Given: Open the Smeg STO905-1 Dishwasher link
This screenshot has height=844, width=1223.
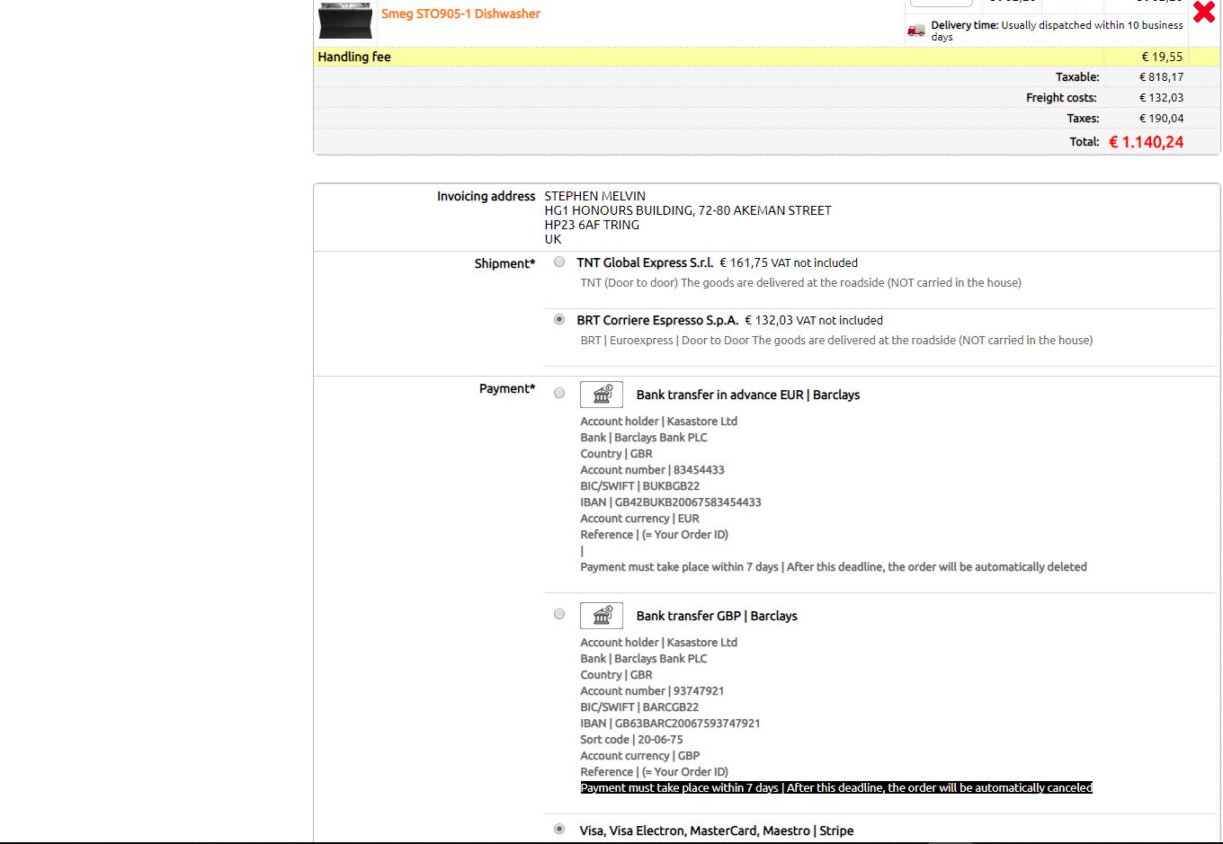Looking at the screenshot, I should coord(460,13).
